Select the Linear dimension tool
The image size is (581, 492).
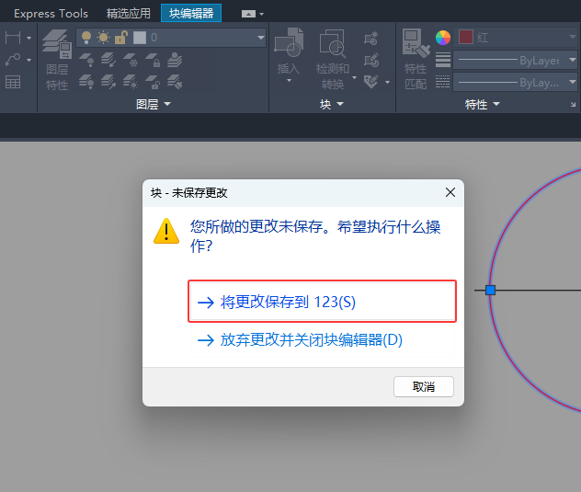pos(13,38)
